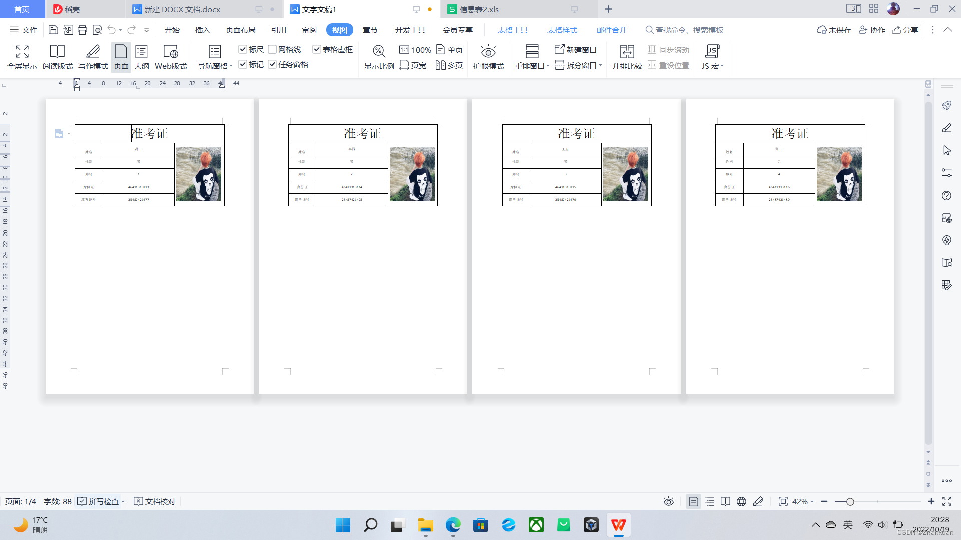Enable the Gridlines checkbox
Screen dimensions: 961x540
[x=272, y=49]
